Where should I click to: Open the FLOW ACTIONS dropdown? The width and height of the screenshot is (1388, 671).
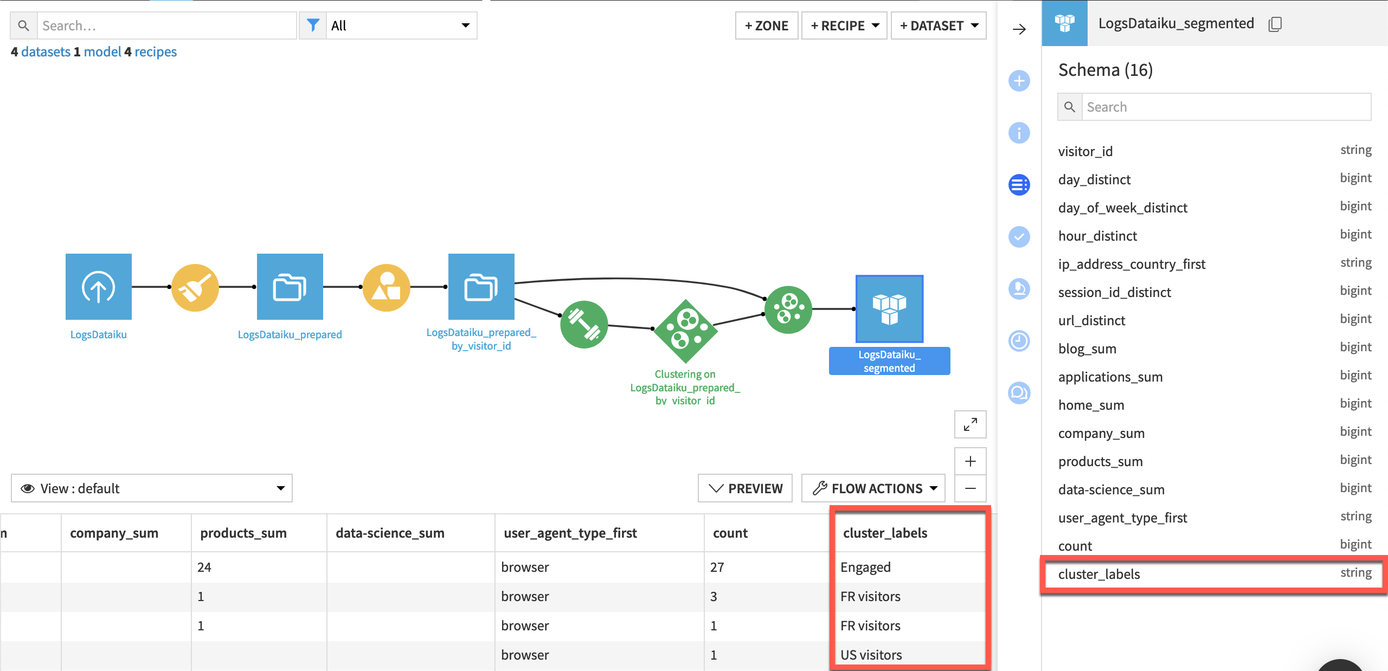coord(873,488)
